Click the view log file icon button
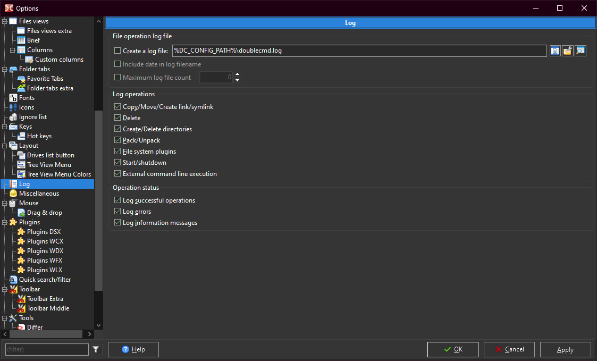 coord(555,51)
